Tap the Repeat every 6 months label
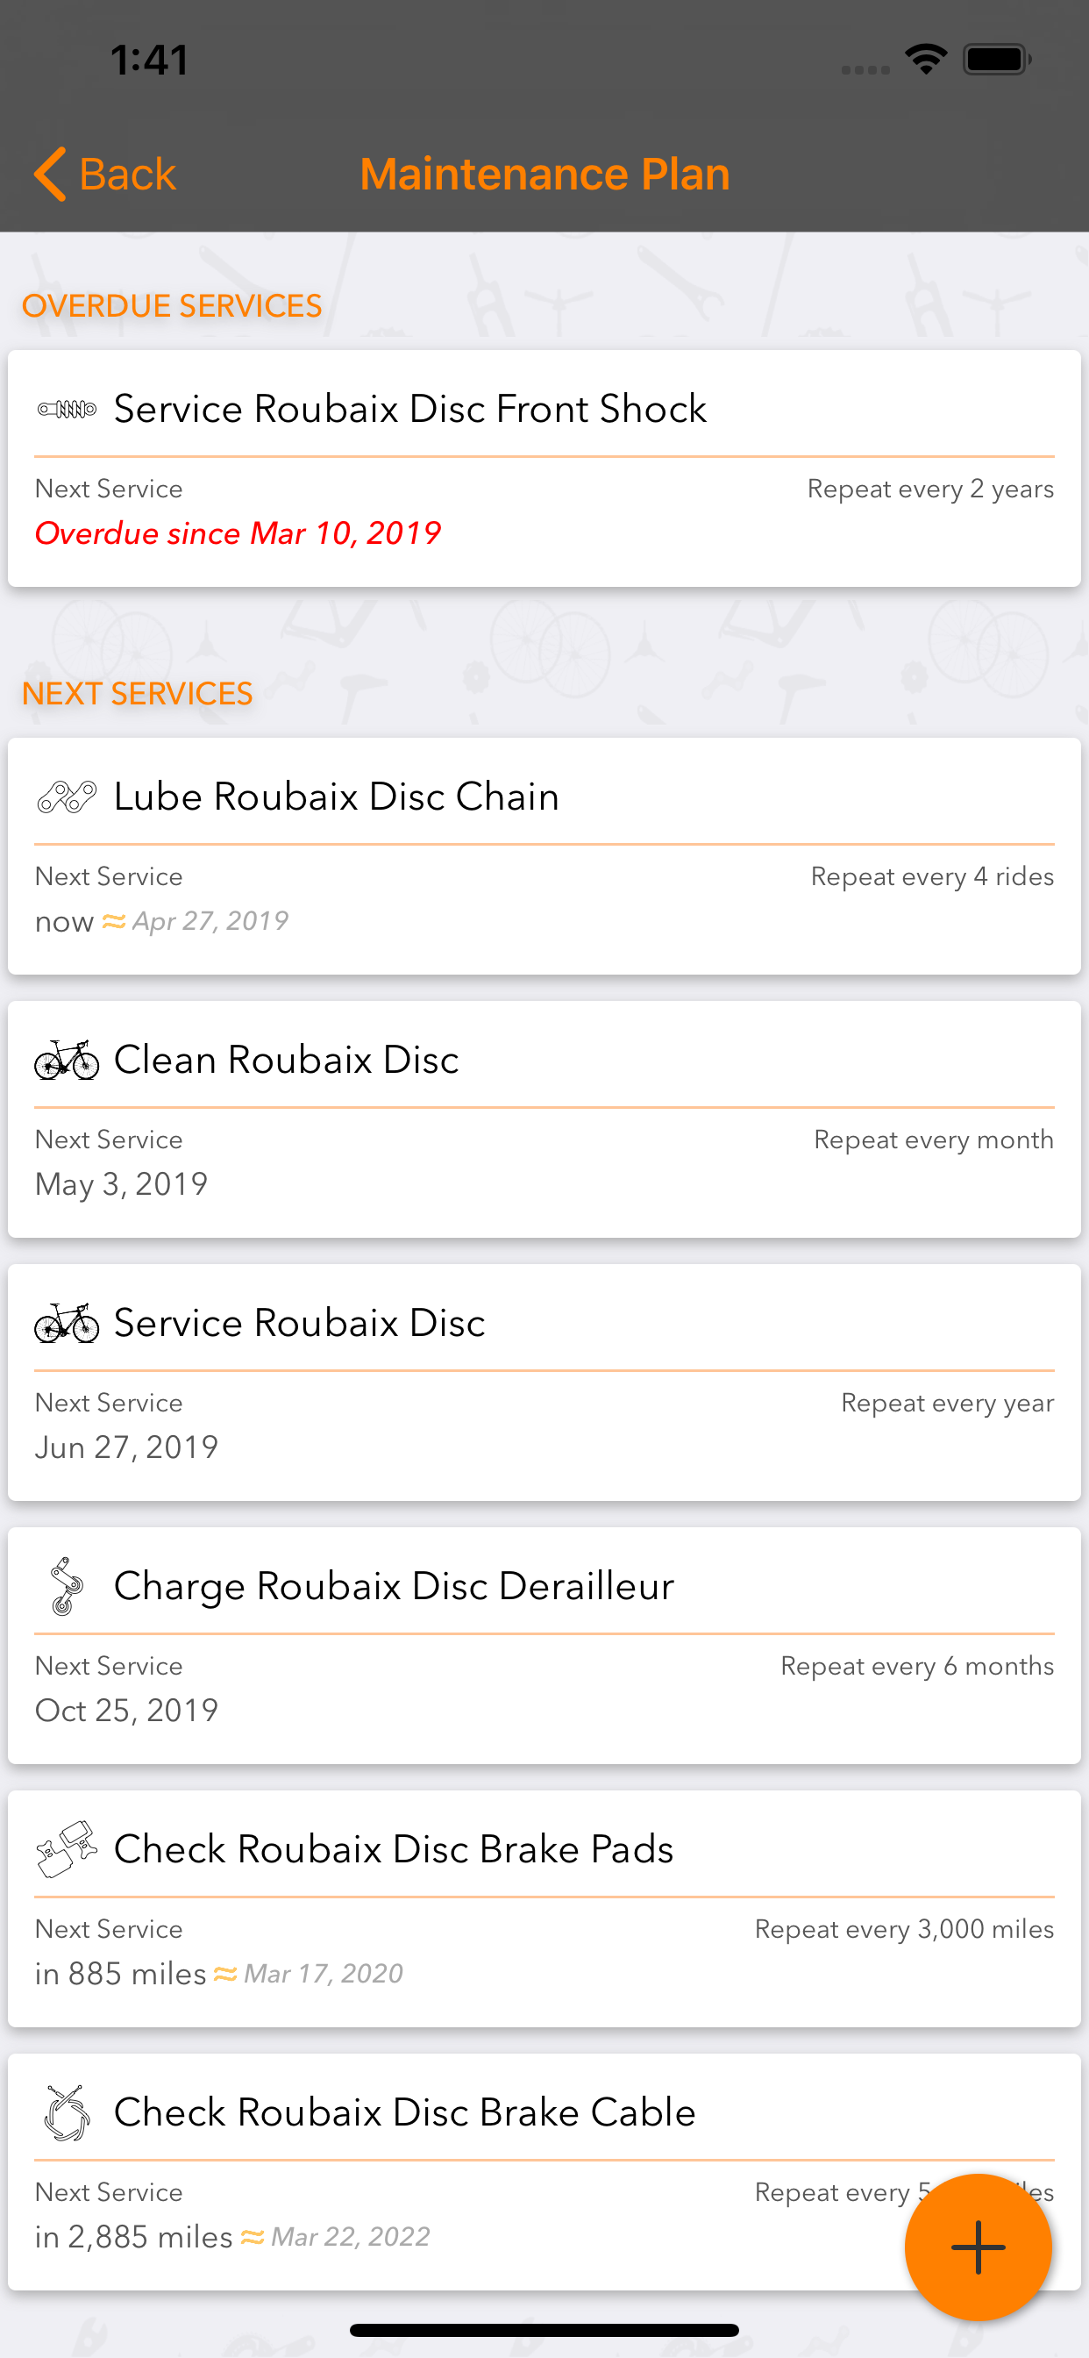 [917, 1666]
